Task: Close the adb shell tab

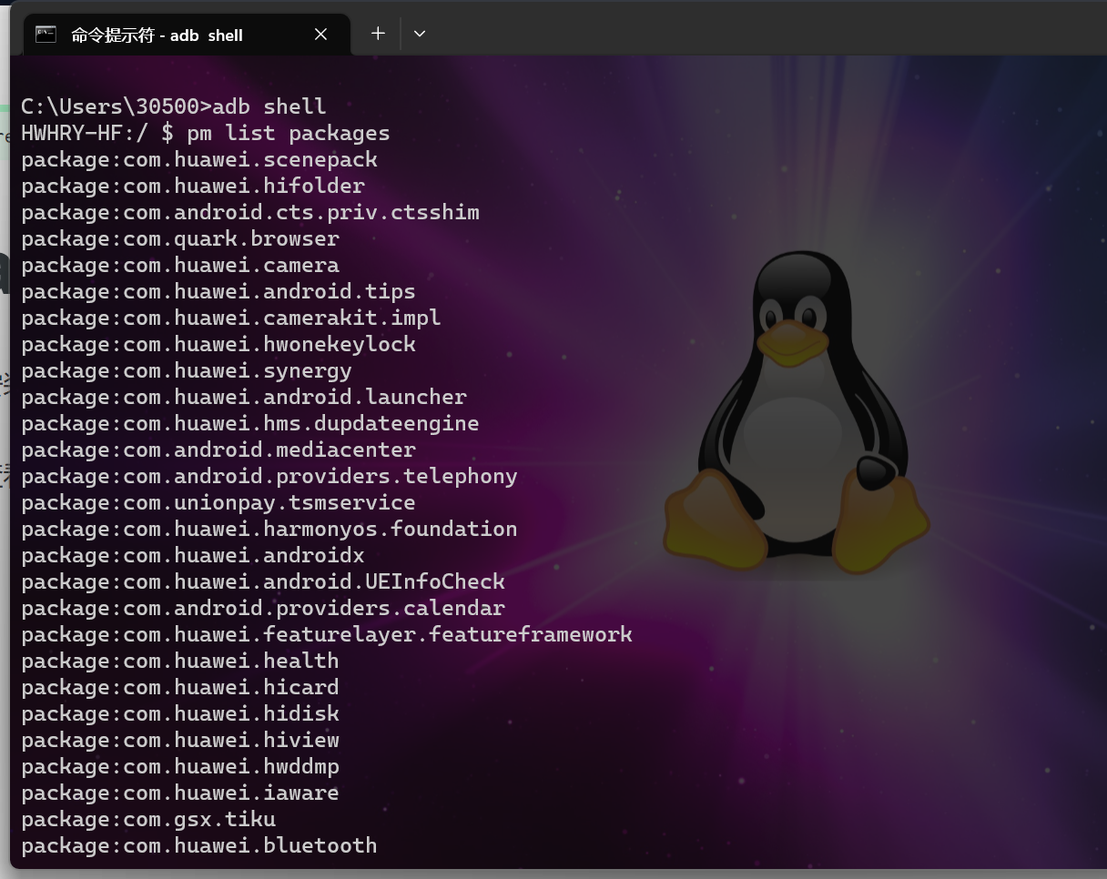Action: (320, 35)
